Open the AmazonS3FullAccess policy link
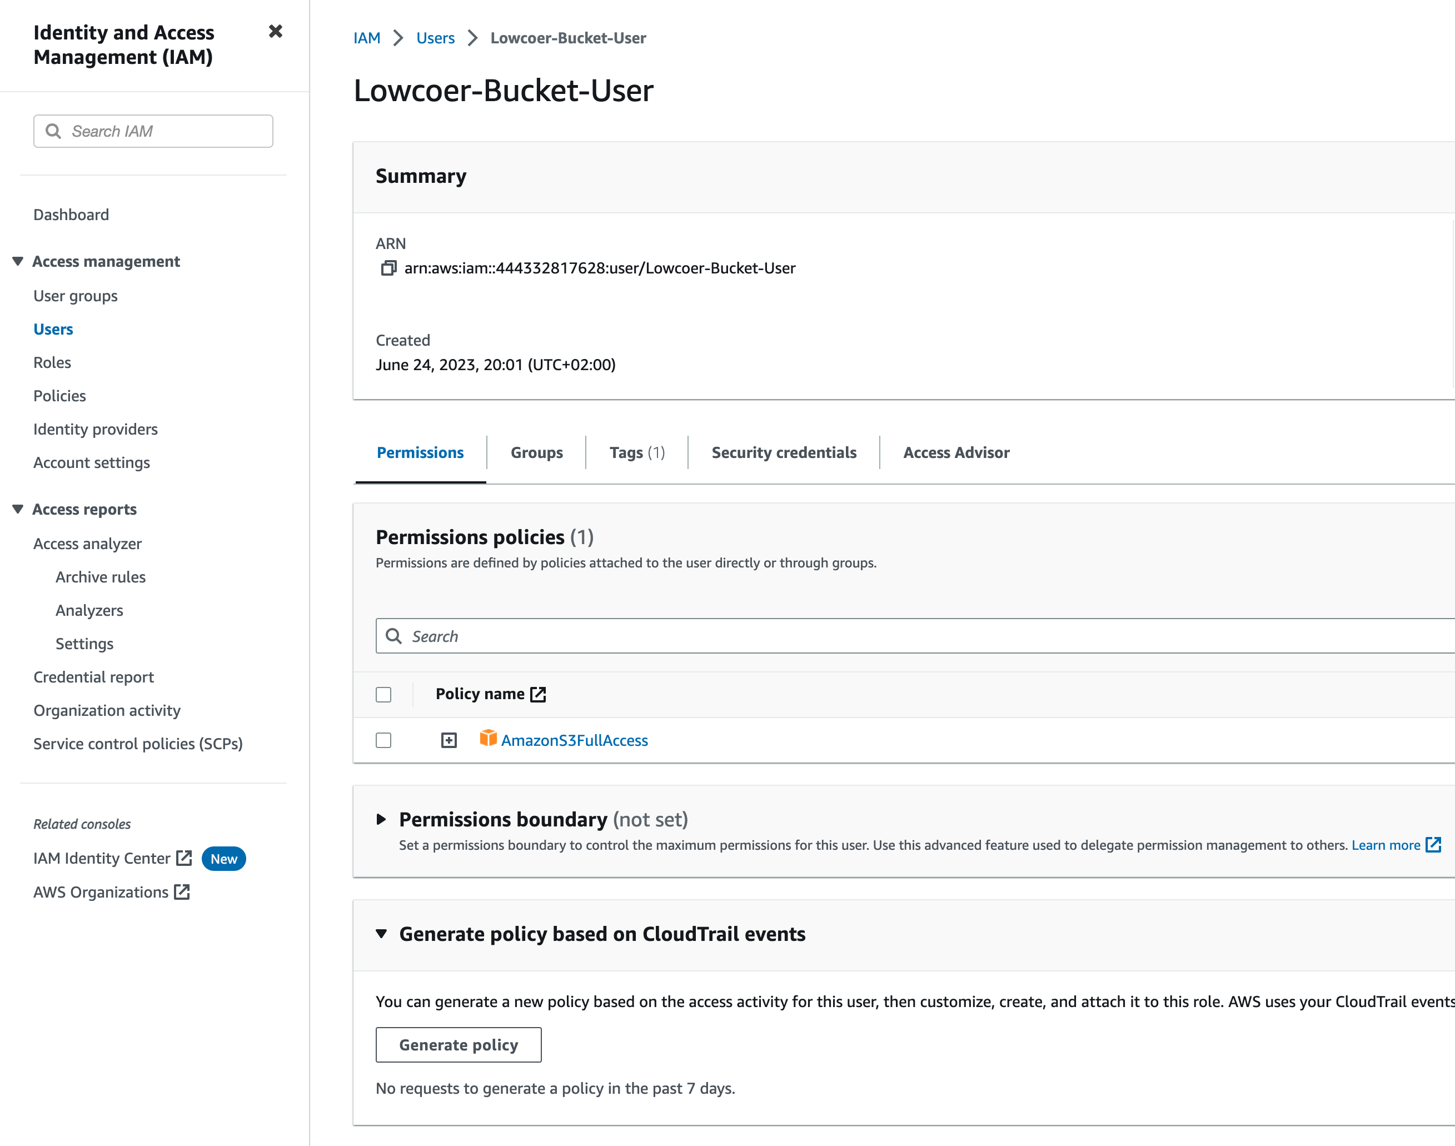The image size is (1455, 1146). pyautogui.click(x=574, y=740)
